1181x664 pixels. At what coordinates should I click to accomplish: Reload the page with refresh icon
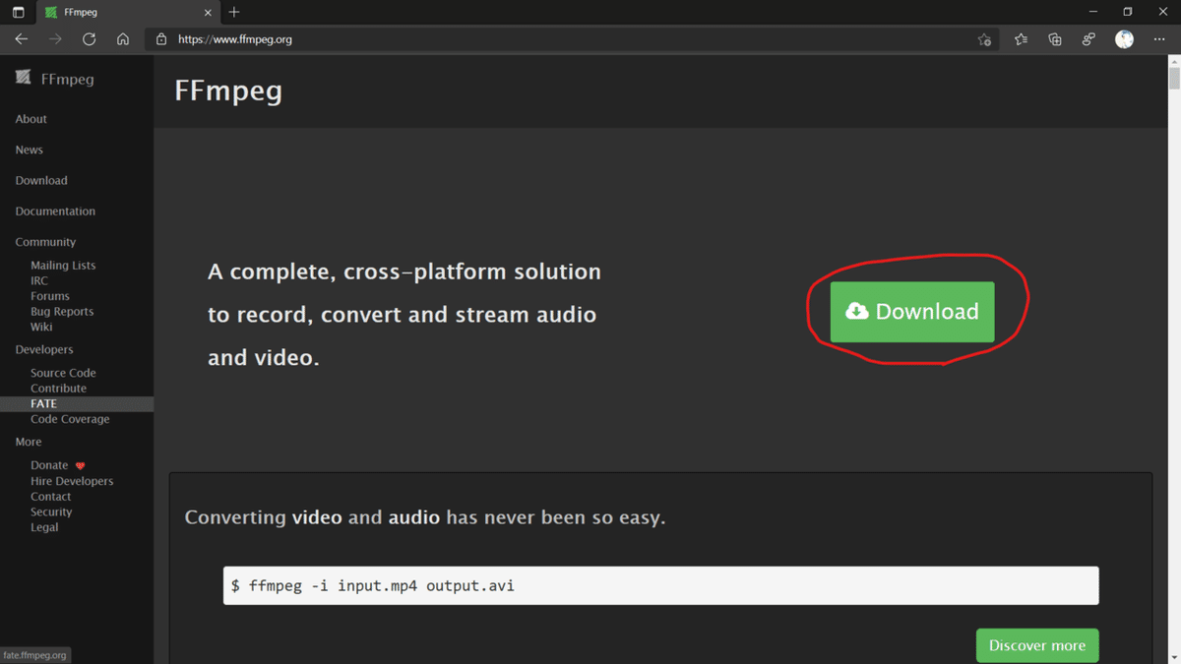(x=89, y=39)
